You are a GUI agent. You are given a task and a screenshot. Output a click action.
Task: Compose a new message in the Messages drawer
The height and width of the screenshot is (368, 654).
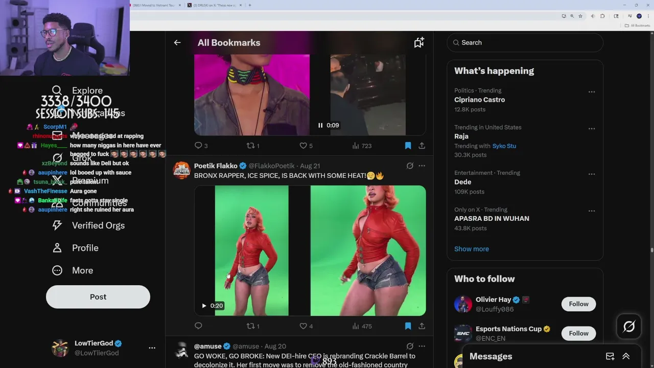(610, 356)
